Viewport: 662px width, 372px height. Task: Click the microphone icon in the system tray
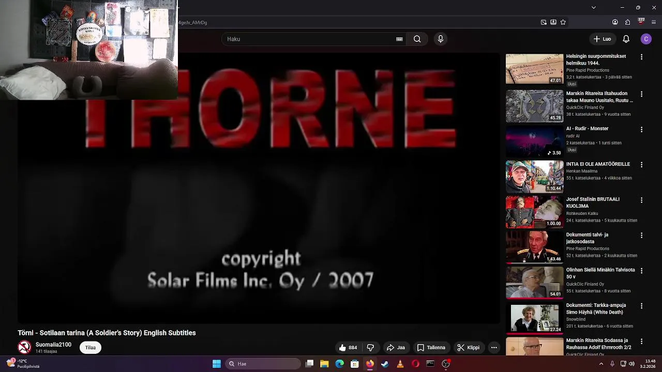pyautogui.click(x=612, y=364)
